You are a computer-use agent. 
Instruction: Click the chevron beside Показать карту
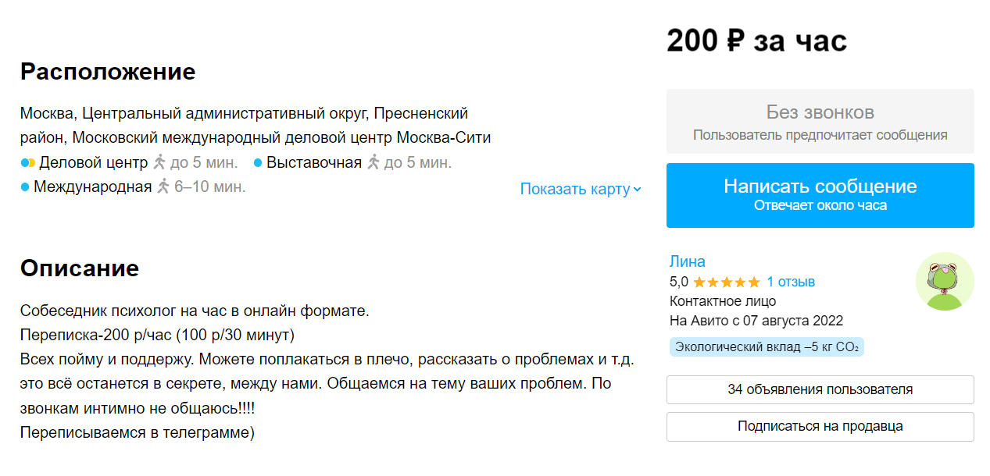point(638,189)
